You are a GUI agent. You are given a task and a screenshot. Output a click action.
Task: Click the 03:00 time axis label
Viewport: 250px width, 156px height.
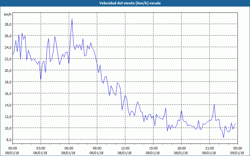[x=41, y=149]
